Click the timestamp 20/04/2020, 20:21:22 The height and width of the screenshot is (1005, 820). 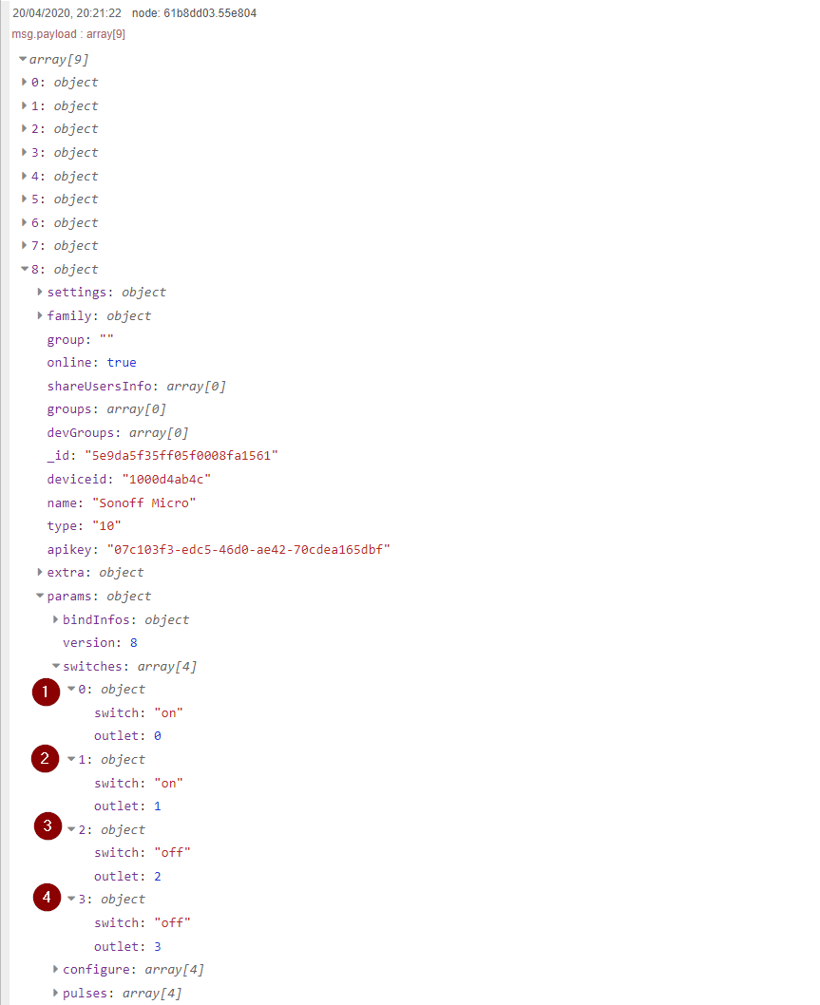point(67,12)
